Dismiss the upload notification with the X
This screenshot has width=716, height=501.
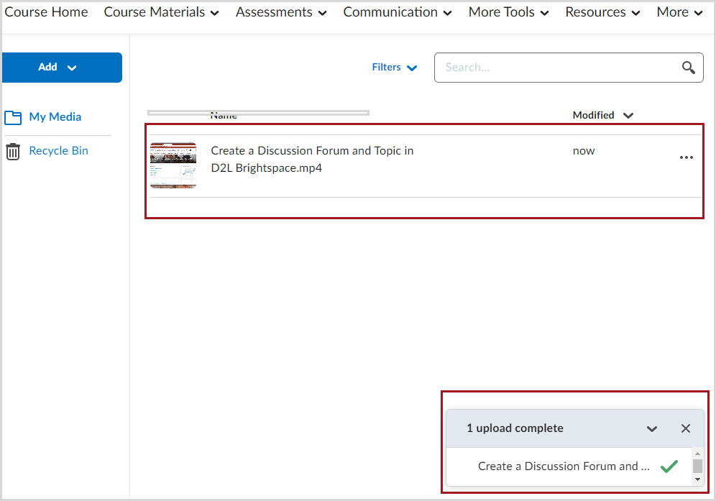tap(685, 428)
